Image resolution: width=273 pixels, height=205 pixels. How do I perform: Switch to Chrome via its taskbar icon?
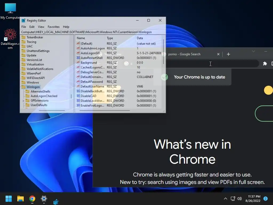click(x=32, y=199)
